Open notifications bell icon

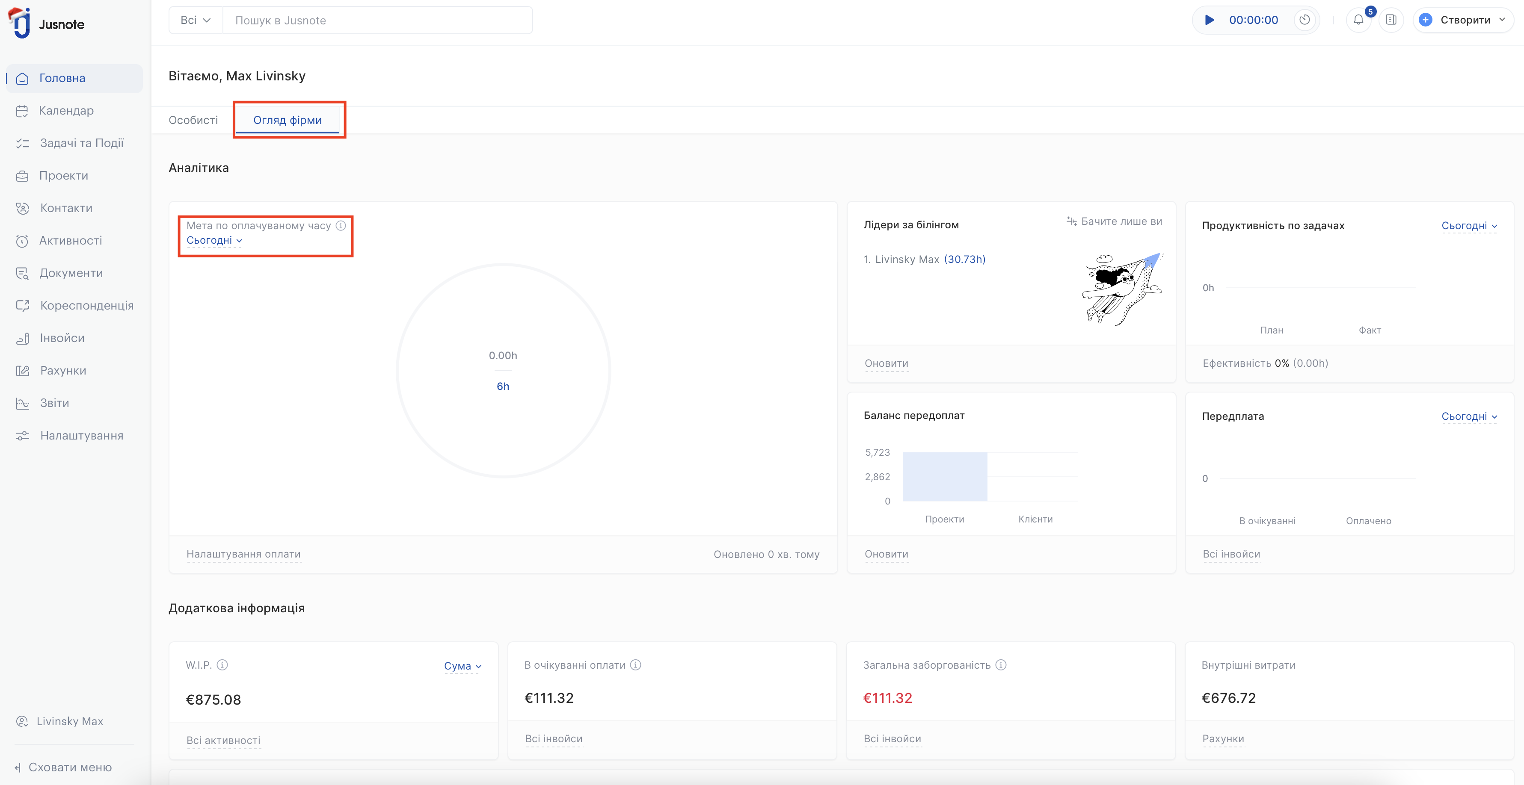(x=1358, y=20)
